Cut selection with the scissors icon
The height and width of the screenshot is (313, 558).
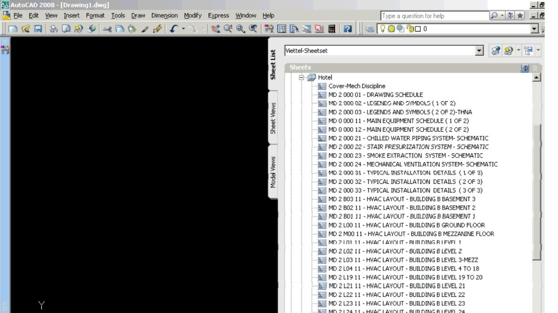(x=107, y=29)
